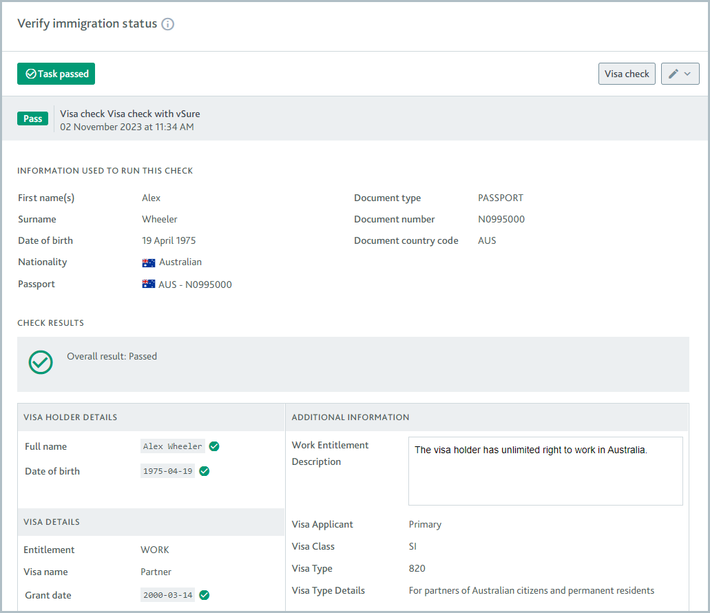The height and width of the screenshot is (613, 710).
Task: Select the VISA HOLDER DETAILS section header
Action: click(x=70, y=417)
